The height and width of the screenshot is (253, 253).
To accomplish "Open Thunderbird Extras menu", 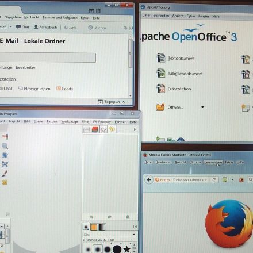I will [x=85, y=18].
